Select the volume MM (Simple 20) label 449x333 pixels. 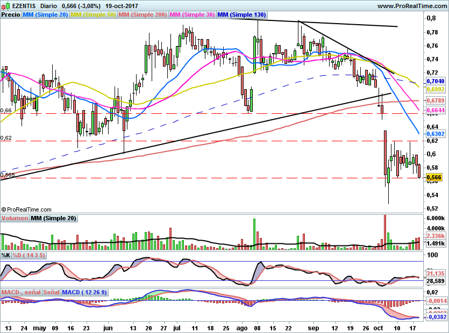tap(54, 218)
